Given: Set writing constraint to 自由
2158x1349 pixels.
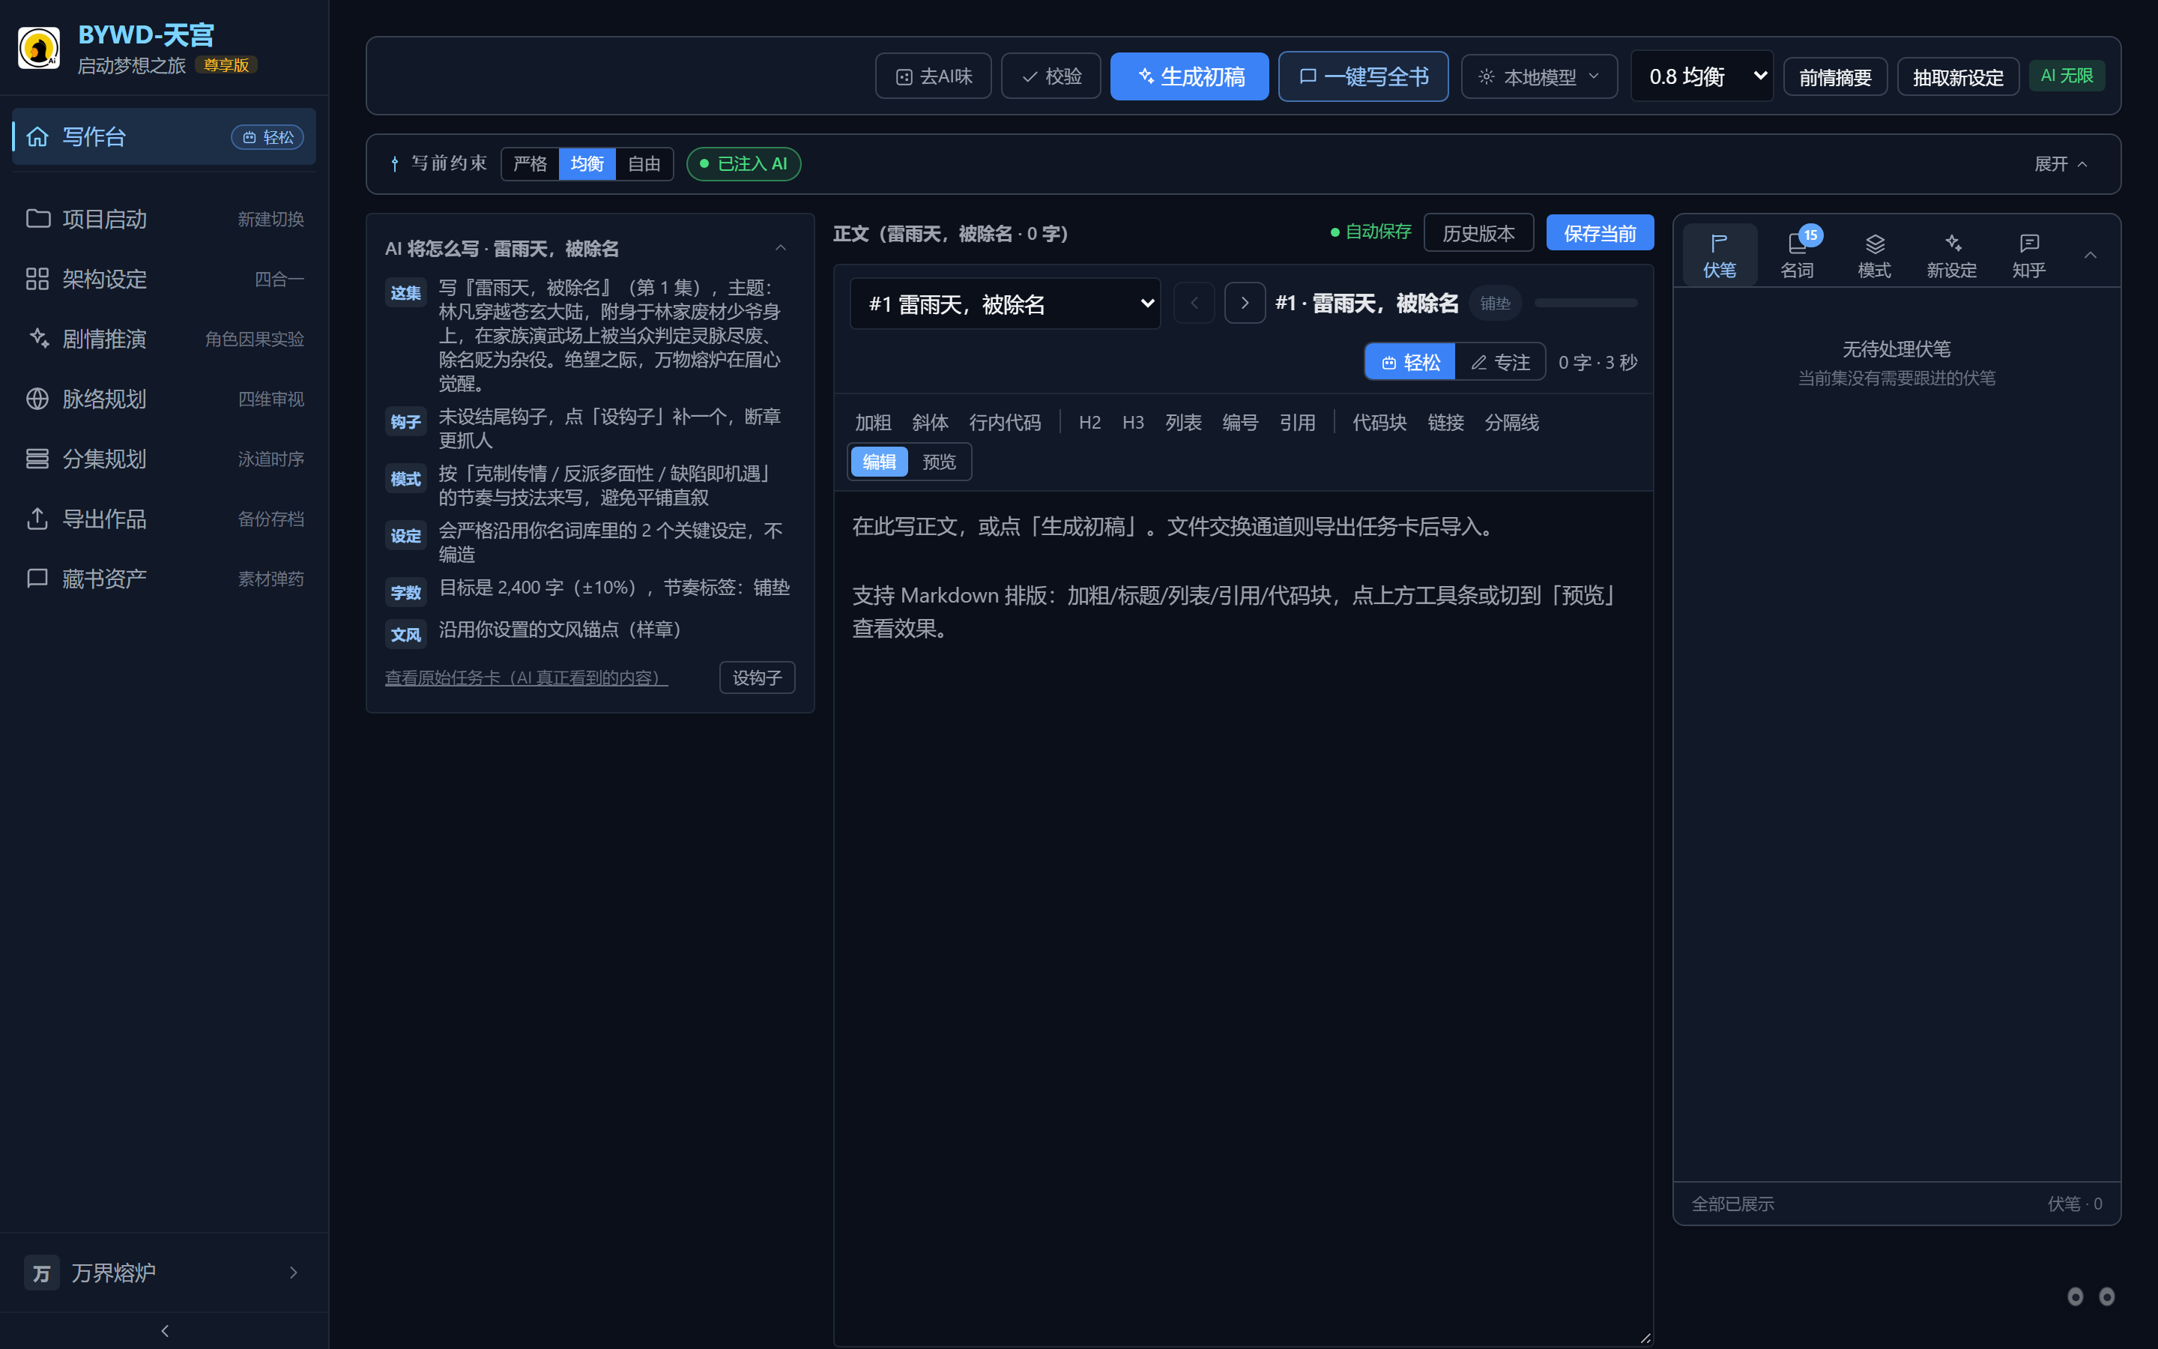Looking at the screenshot, I should pos(644,164).
